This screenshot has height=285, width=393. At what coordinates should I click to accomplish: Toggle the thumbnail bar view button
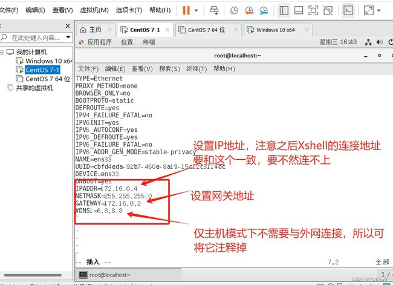299,10
